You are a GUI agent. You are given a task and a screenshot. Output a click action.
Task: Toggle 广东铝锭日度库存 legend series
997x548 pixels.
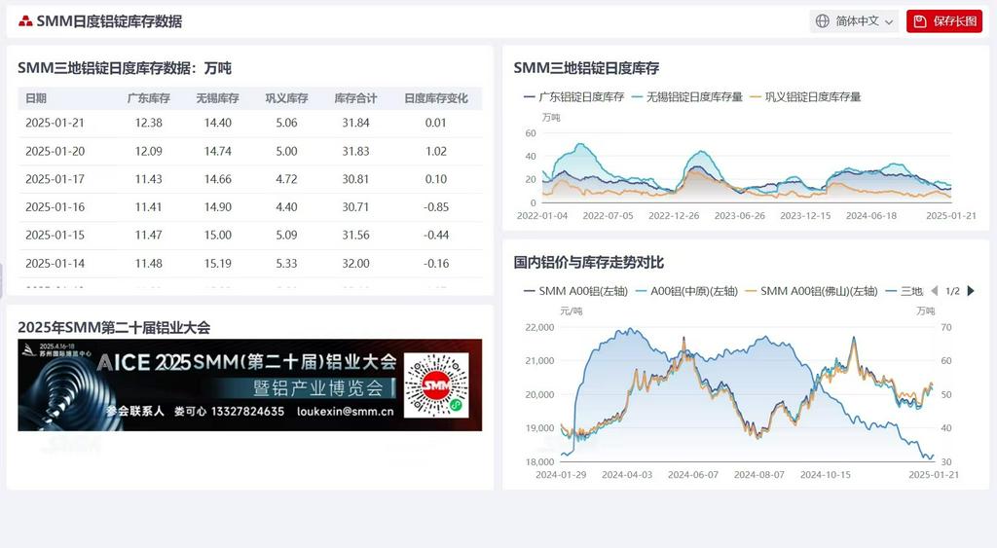tap(573, 96)
